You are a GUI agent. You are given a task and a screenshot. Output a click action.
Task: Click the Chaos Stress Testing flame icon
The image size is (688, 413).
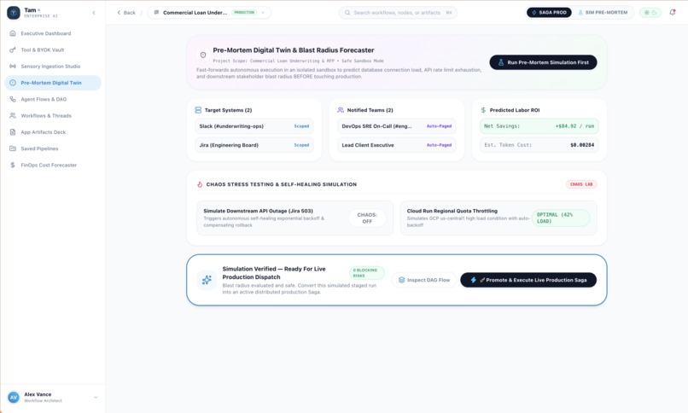tap(200, 184)
